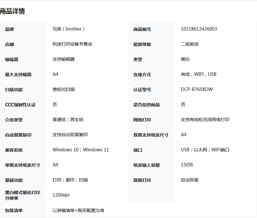Click the 馈纸式扫描 value
This screenshot has width=257, height=218.
(x=64, y=89)
